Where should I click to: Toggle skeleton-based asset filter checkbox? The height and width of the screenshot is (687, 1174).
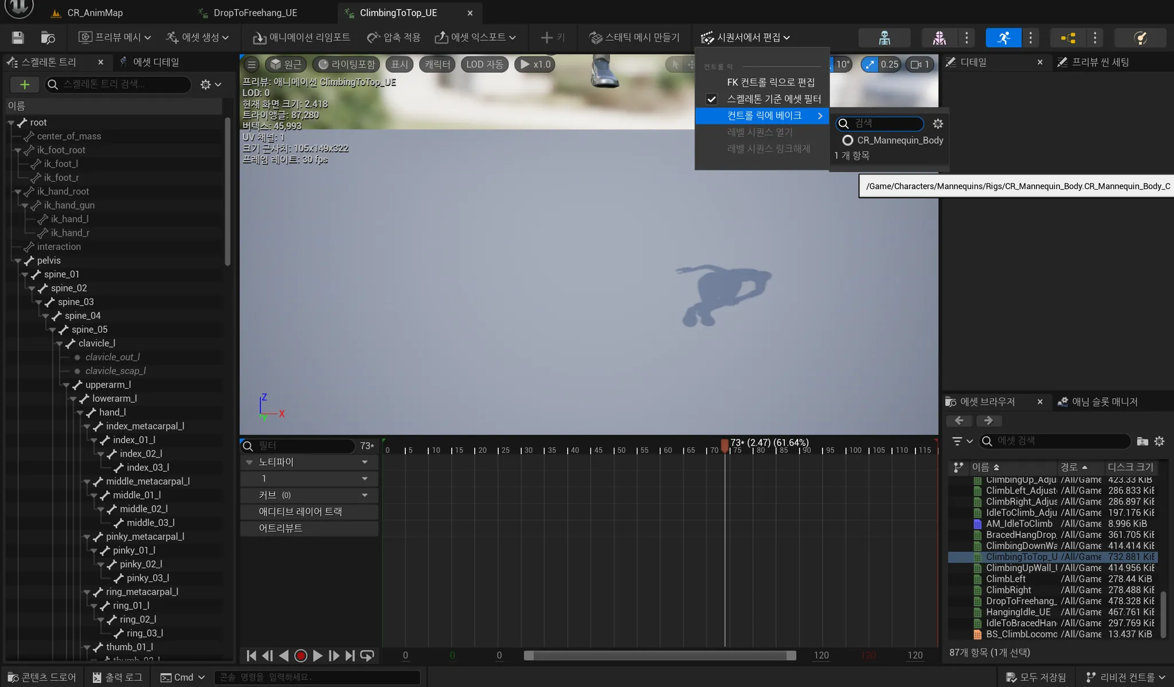(x=711, y=99)
